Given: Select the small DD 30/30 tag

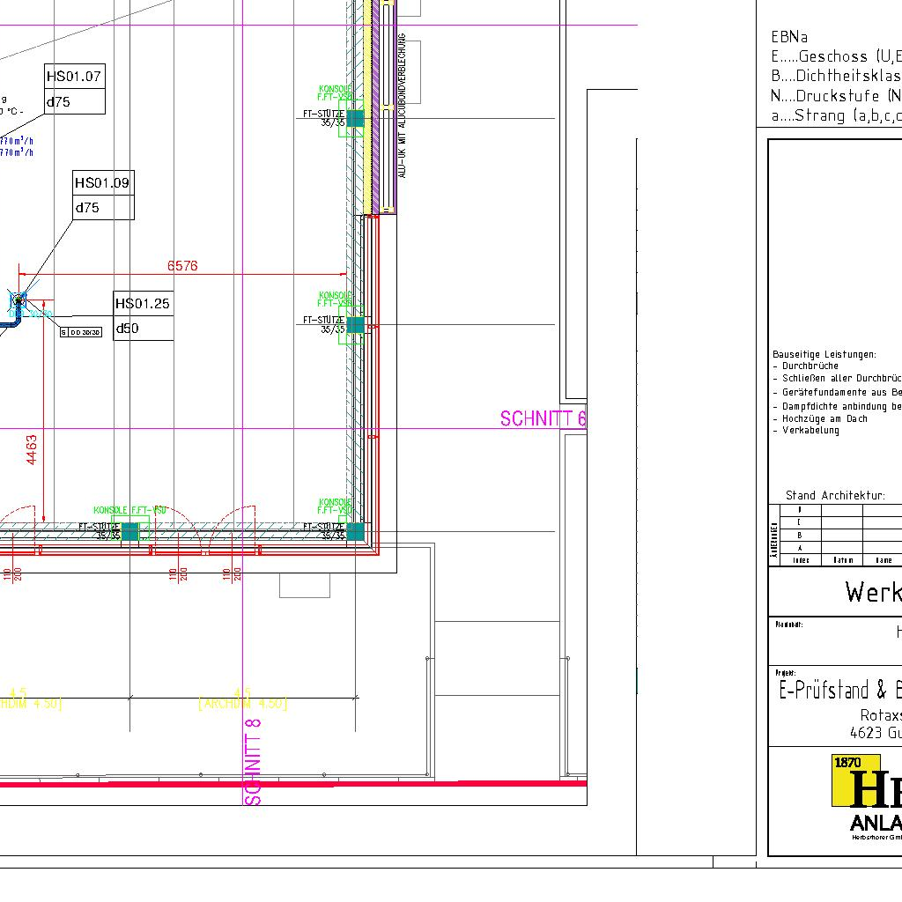Looking at the screenshot, I should tap(81, 332).
